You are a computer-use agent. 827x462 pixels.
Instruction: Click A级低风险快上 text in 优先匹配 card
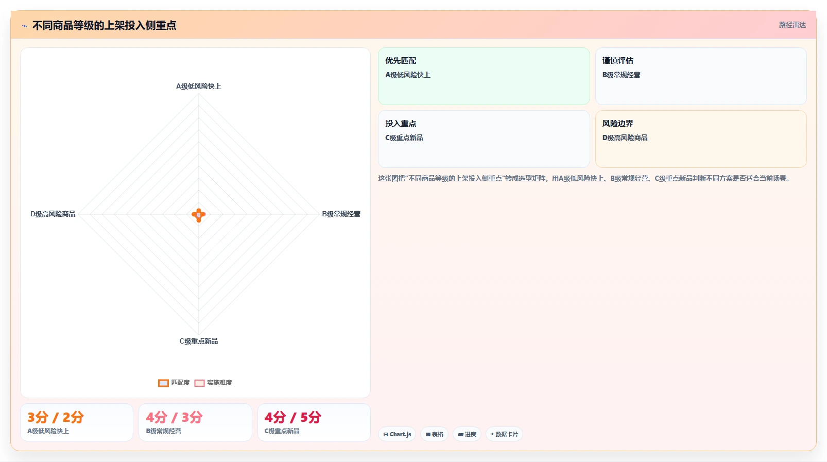(408, 75)
